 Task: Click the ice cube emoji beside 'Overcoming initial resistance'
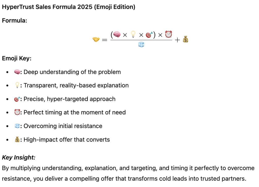(x=17, y=126)
